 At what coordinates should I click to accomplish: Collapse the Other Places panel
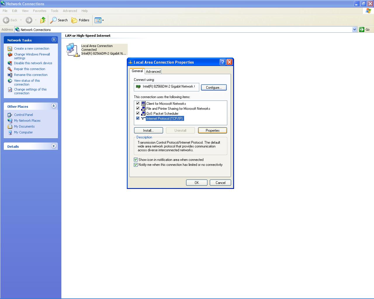(x=54, y=106)
